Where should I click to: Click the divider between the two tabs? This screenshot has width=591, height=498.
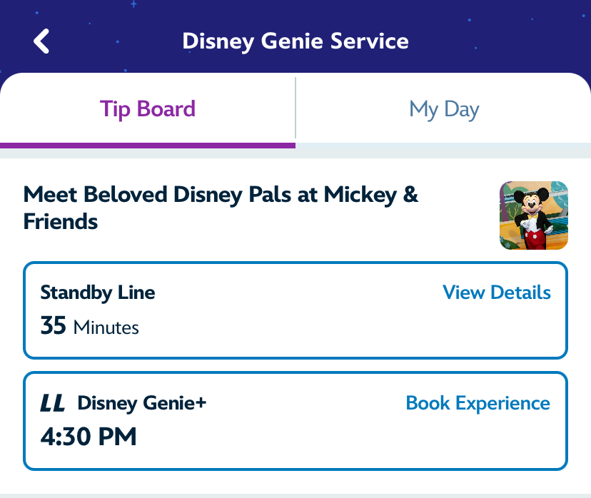click(x=295, y=108)
